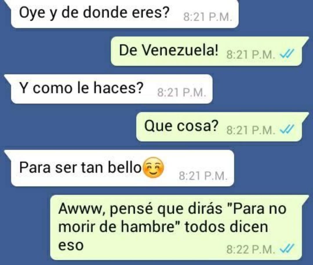
Task: Tap the quoted text 'Para no morir de hambre'
Action: pos(172,218)
